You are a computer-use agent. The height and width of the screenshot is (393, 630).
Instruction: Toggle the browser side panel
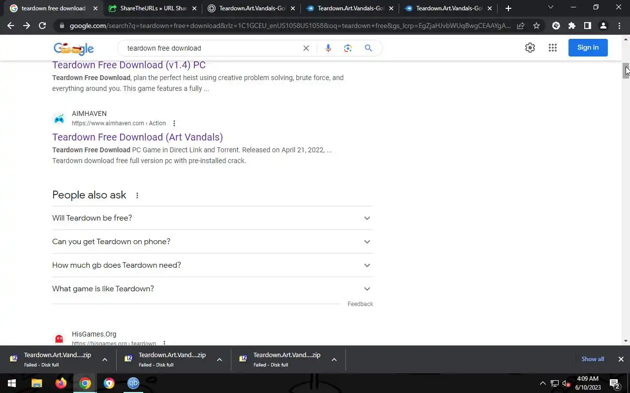point(587,26)
